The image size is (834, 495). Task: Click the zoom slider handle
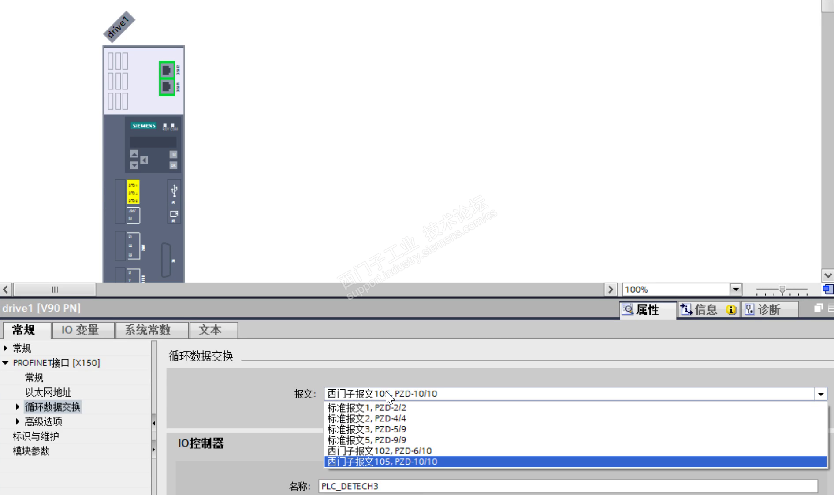782,290
